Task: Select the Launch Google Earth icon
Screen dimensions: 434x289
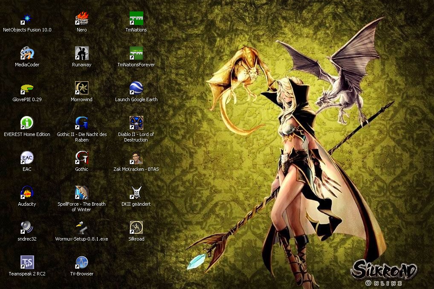Action: [x=136, y=88]
